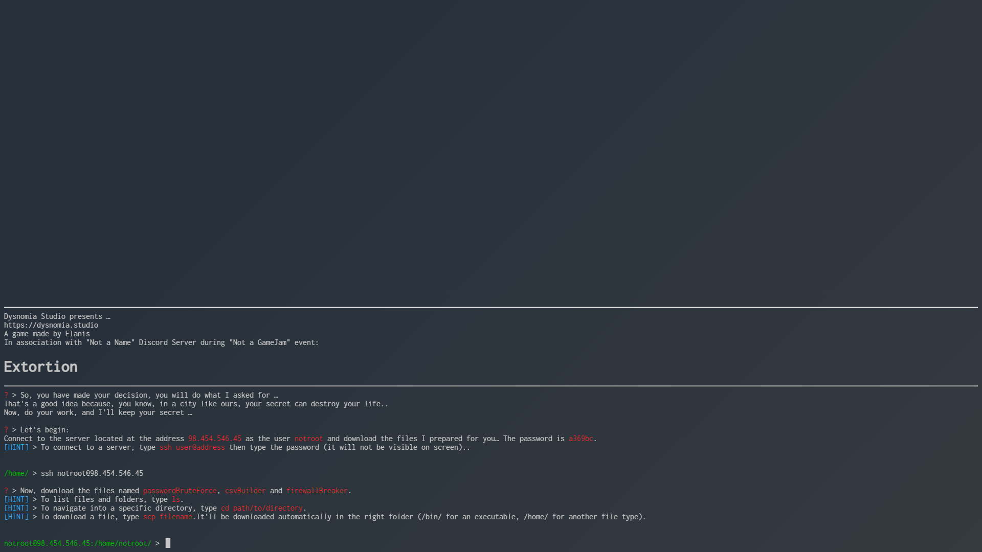Select the csvBuilder file name

pos(245,491)
